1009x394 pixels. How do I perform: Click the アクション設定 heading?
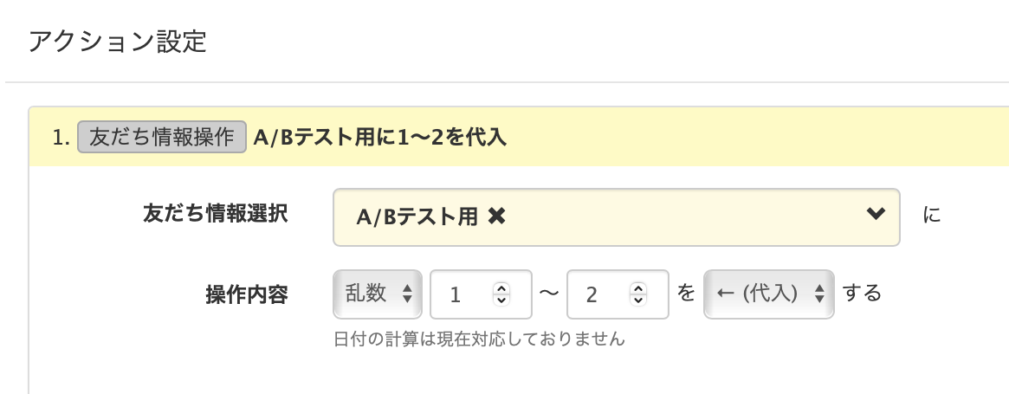118,42
